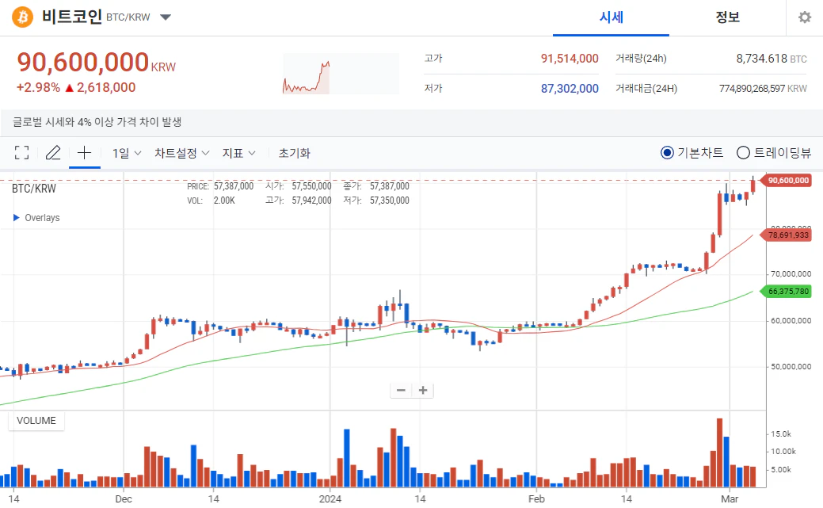This screenshot has height=508, width=823.
Task: Click the 15.0k volume axis label
Action: 781,434
